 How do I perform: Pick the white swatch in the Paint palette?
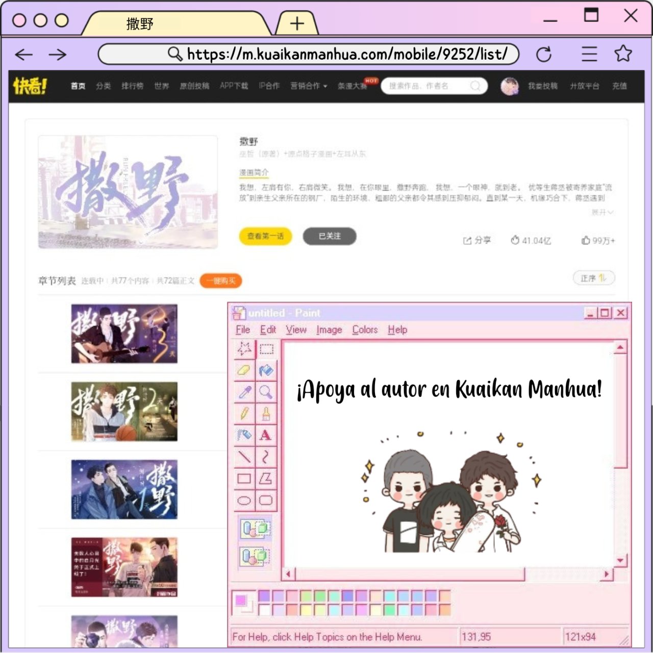[x=264, y=609]
